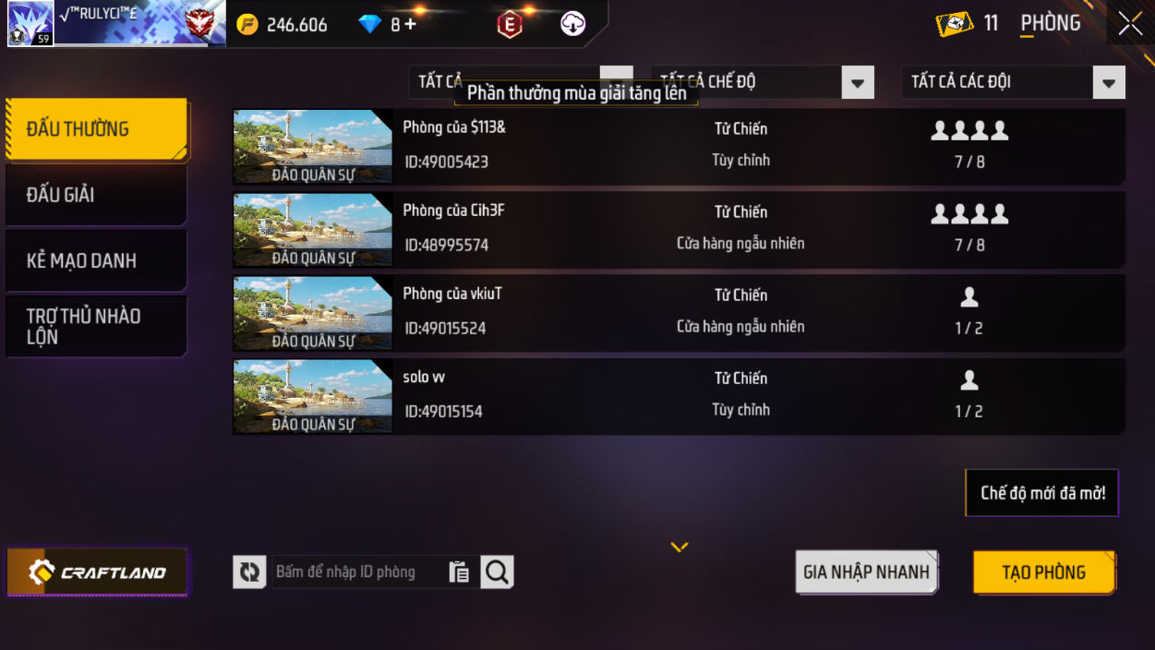Switch to ĐẤU GIẢI tab
This screenshot has width=1155, height=650.
(x=96, y=195)
